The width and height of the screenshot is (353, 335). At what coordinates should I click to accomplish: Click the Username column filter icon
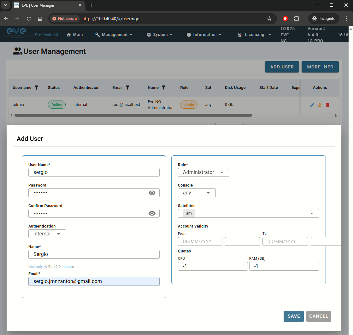pos(37,88)
